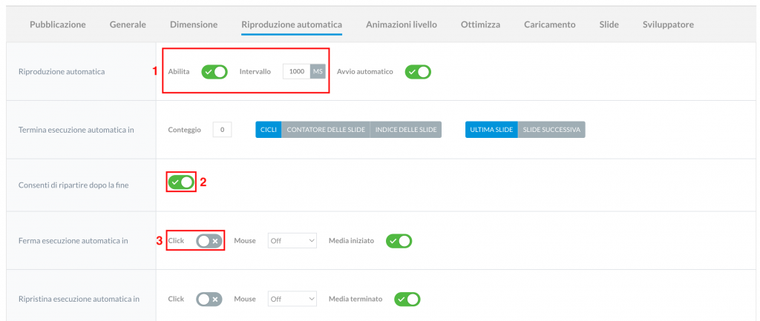Open the Ottimizza tab
This screenshot has height=321, width=760.
[480, 24]
